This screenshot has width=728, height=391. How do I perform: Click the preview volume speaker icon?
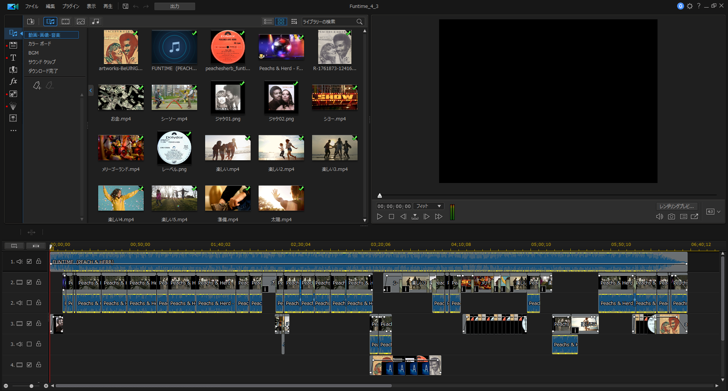coord(659,217)
